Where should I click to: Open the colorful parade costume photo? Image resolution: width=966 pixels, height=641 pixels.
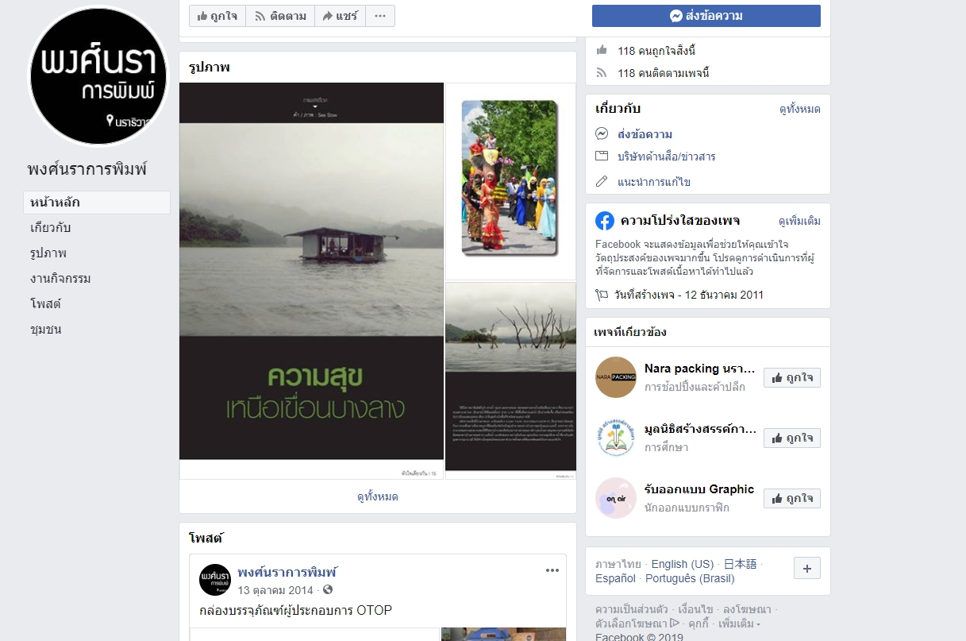tap(510, 180)
